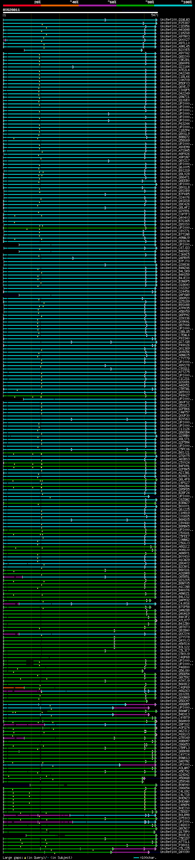Select the AV628011 query name
This screenshot has height=860, width=195.
(11, 10)
